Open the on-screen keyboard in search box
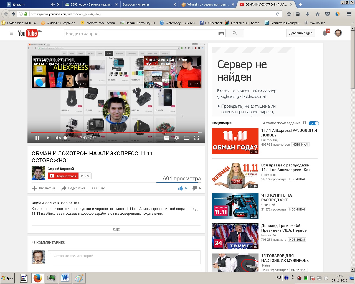The width and height of the screenshot is (355, 284). tap(221, 34)
